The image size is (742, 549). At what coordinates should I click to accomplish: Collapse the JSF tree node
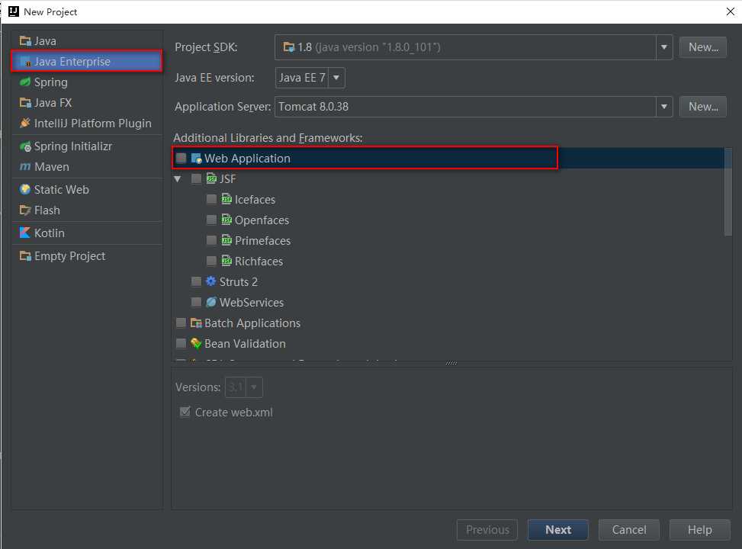pos(178,179)
